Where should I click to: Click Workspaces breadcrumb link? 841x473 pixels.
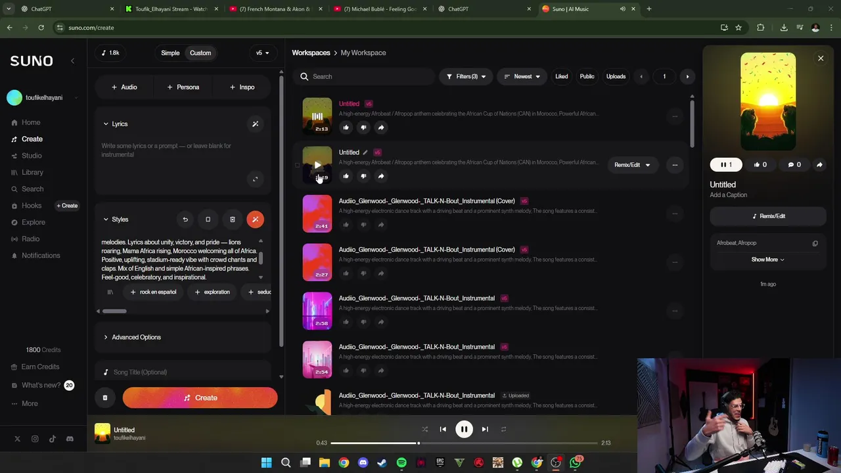(x=311, y=53)
